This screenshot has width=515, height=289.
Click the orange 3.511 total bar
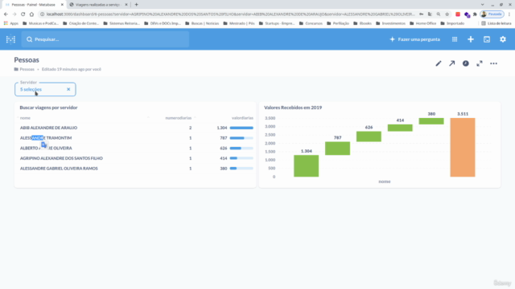click(463, 147)
